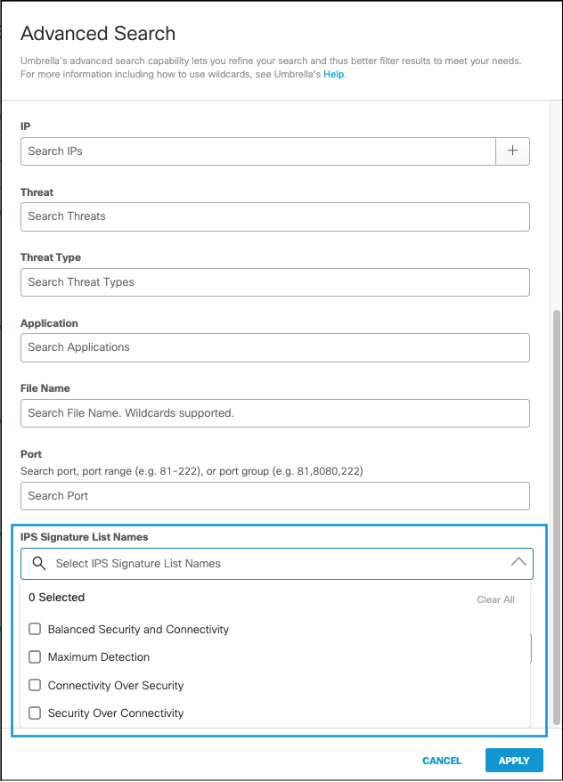Click Clear All to deselect signature lists
The image size is (563, 782).
(x=495, y=599)
